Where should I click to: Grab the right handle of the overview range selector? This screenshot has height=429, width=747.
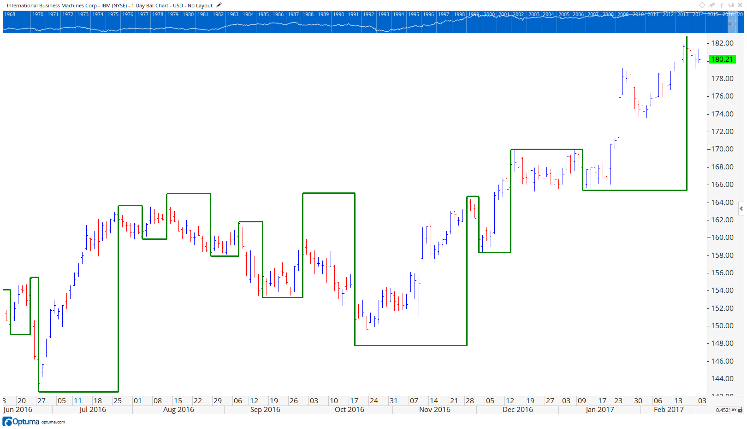(x=736, y=22)
